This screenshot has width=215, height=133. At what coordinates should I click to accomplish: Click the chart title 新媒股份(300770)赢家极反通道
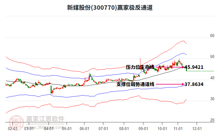coord(110,8)
